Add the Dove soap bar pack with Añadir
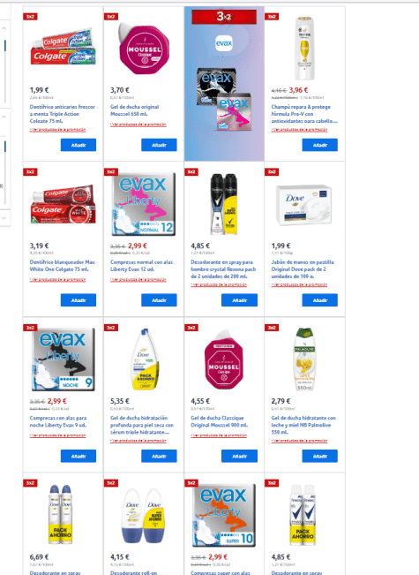 pos(319,300)
